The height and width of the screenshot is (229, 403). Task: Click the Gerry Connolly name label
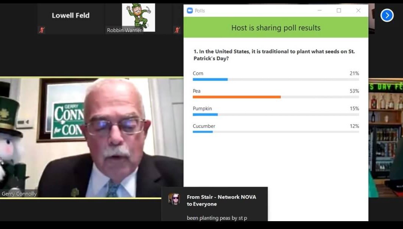[x=19, y=194]
